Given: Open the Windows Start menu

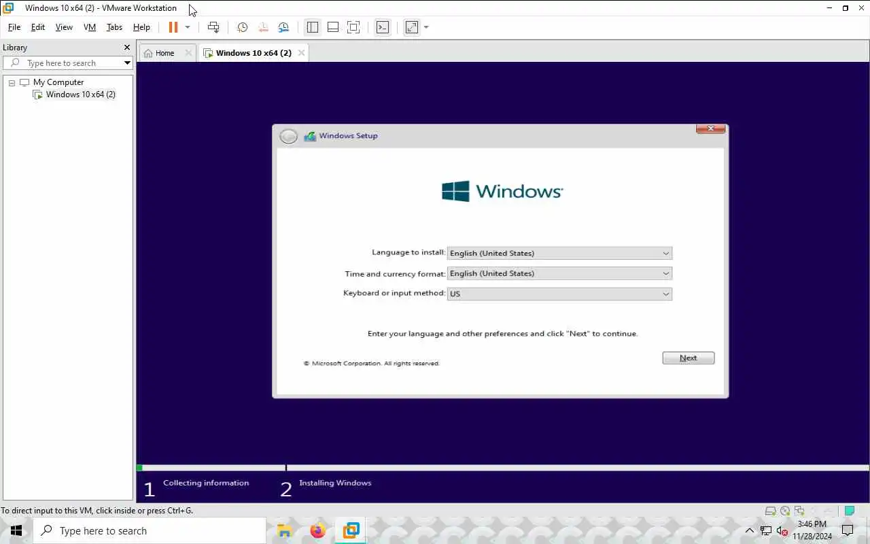Looking at the screenshot, I should (x=16, y=530).
